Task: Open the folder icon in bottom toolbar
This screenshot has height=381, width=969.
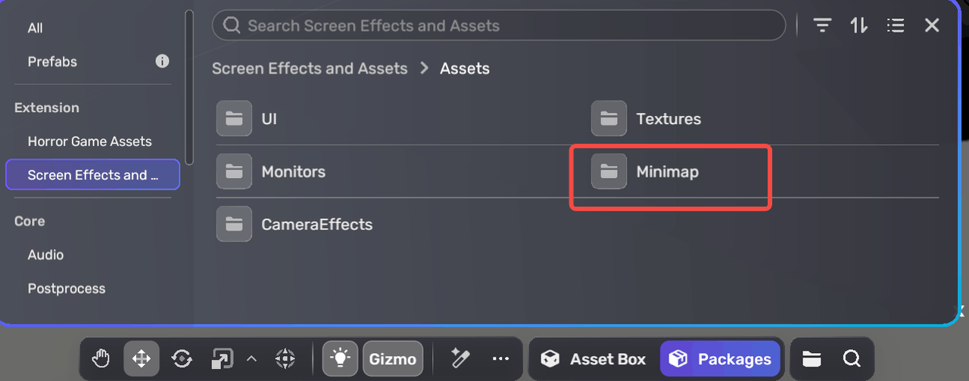Action: pyautogui.click(x=812, y=358)
